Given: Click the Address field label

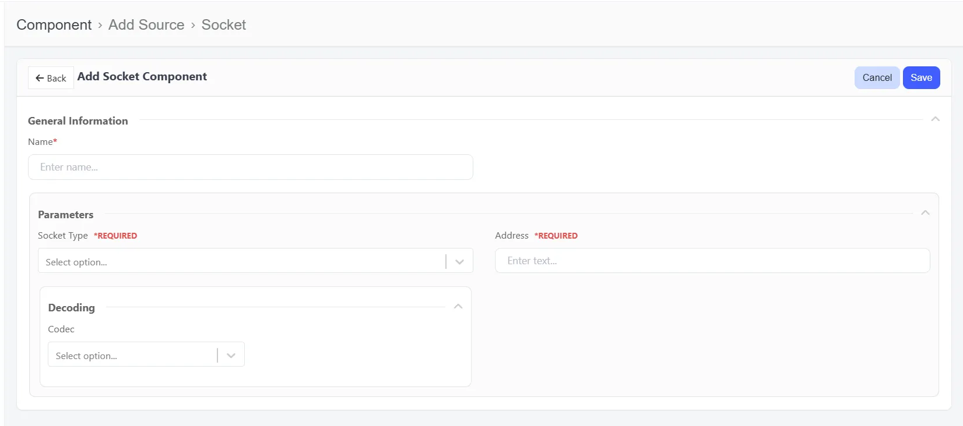Looking at the screenshot, I should coord(512,236).
